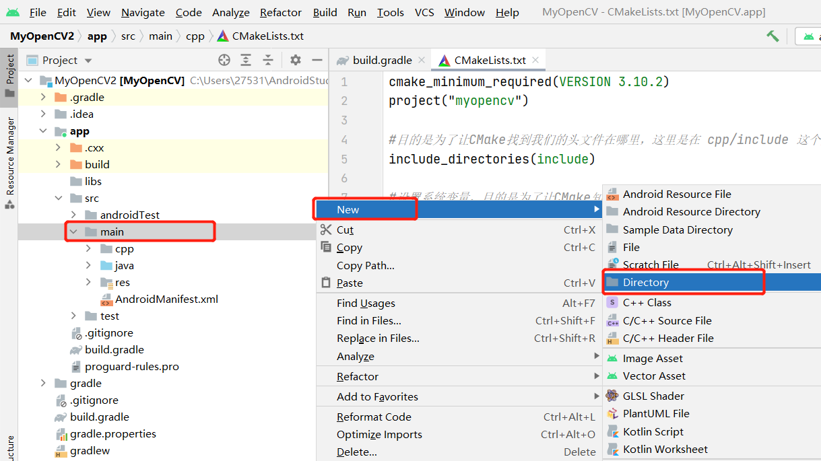Open the Analyze submenu in context menu
The height and width of the screenshot is (461, 821).
coord(459,356)
